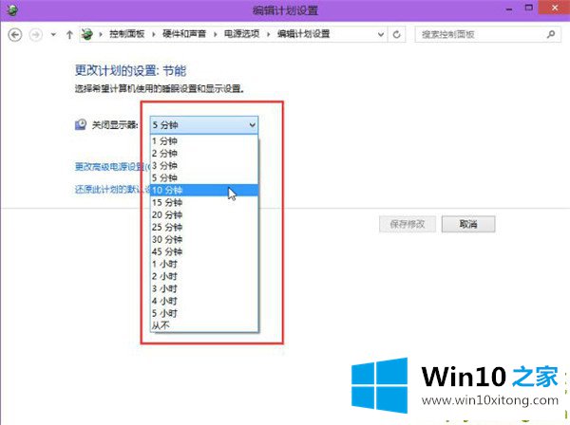Click the 保存修改 button
This screenshot has height=425, width=570.
click(408, 224)
